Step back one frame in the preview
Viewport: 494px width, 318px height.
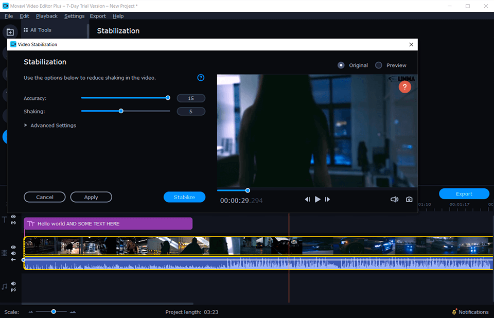tap(307, 199)
